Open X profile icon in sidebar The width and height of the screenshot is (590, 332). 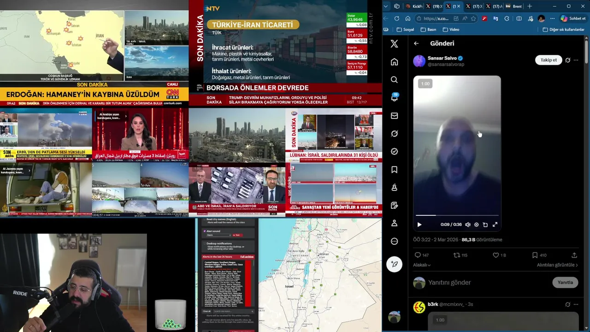[x=394, y=223]
